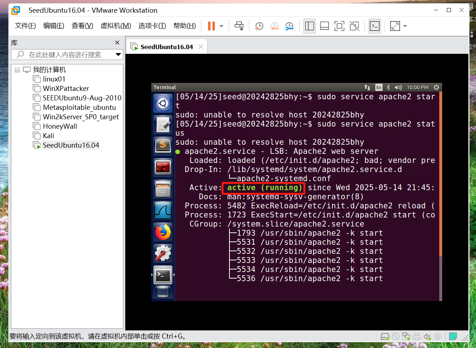Click the "active (running)" status text
Viewport: 476px width, 348px height.
coord(264,188)
